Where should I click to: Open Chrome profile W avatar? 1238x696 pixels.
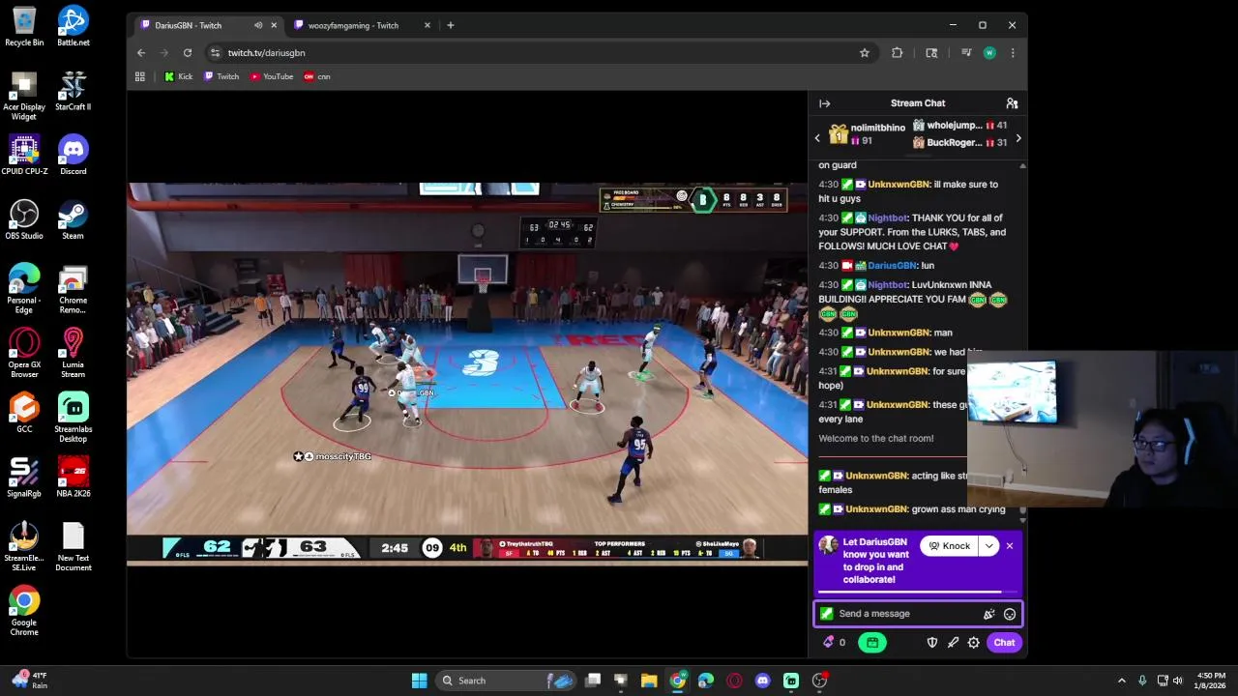tap(989, 53)
